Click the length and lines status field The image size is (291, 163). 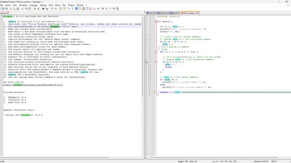[x=187, y=161]
